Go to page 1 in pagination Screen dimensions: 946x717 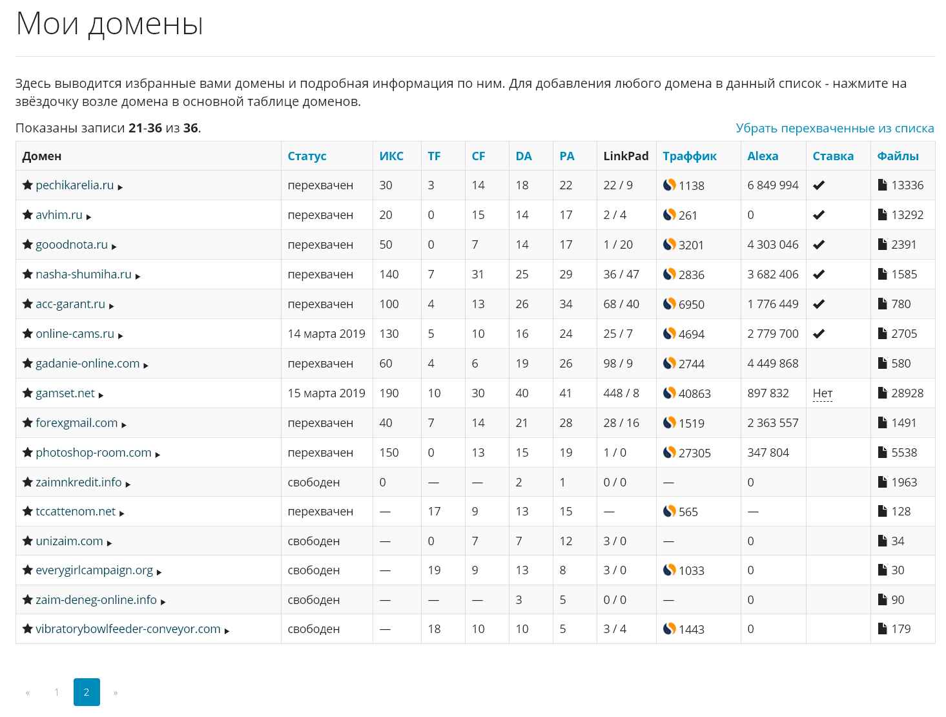tap(57, 692)
